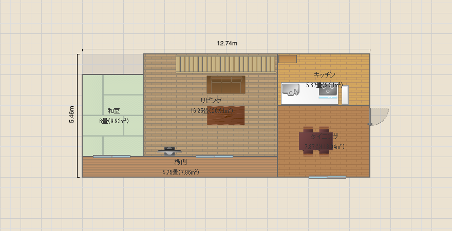Click the ダイニング room label
452x231 pixels.
coord(324,136)
